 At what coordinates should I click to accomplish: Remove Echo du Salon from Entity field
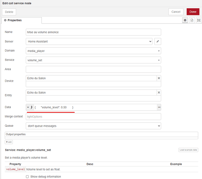click(x=159, y=92)
